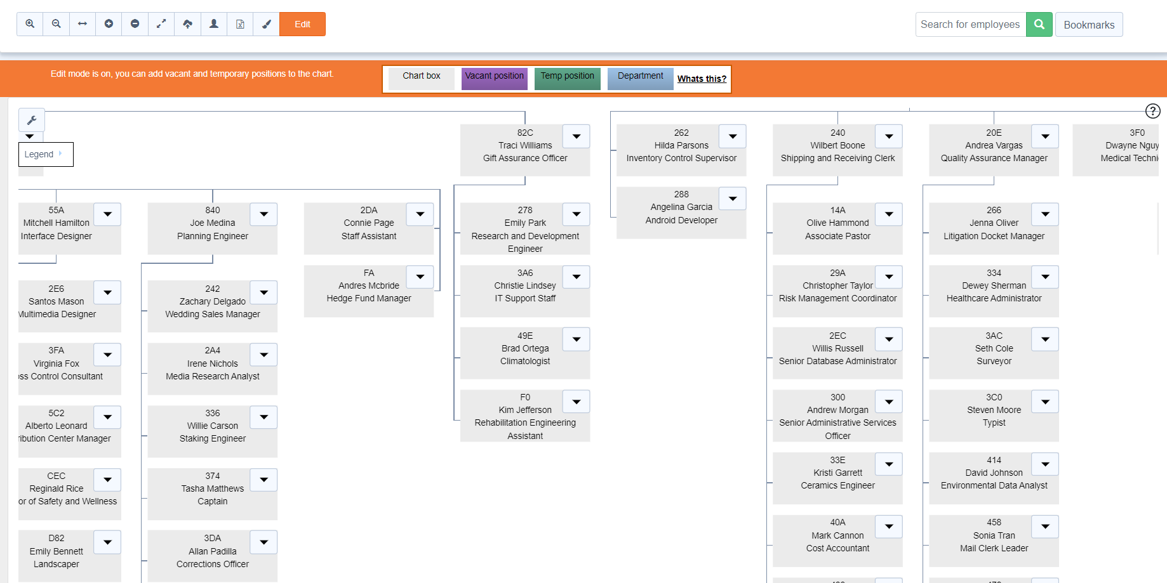Viewport: 1167px width, 583px height.
Task: Open the wrench settings icon
Action: coord(32,120)
